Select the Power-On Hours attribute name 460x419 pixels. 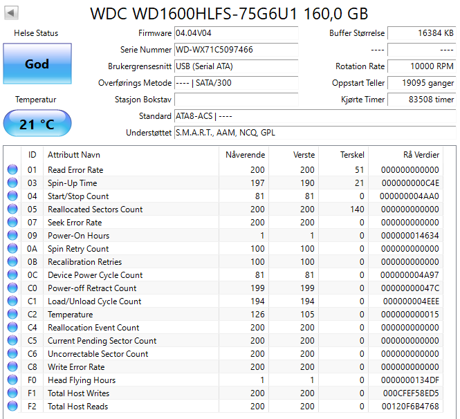pos(78,236)
